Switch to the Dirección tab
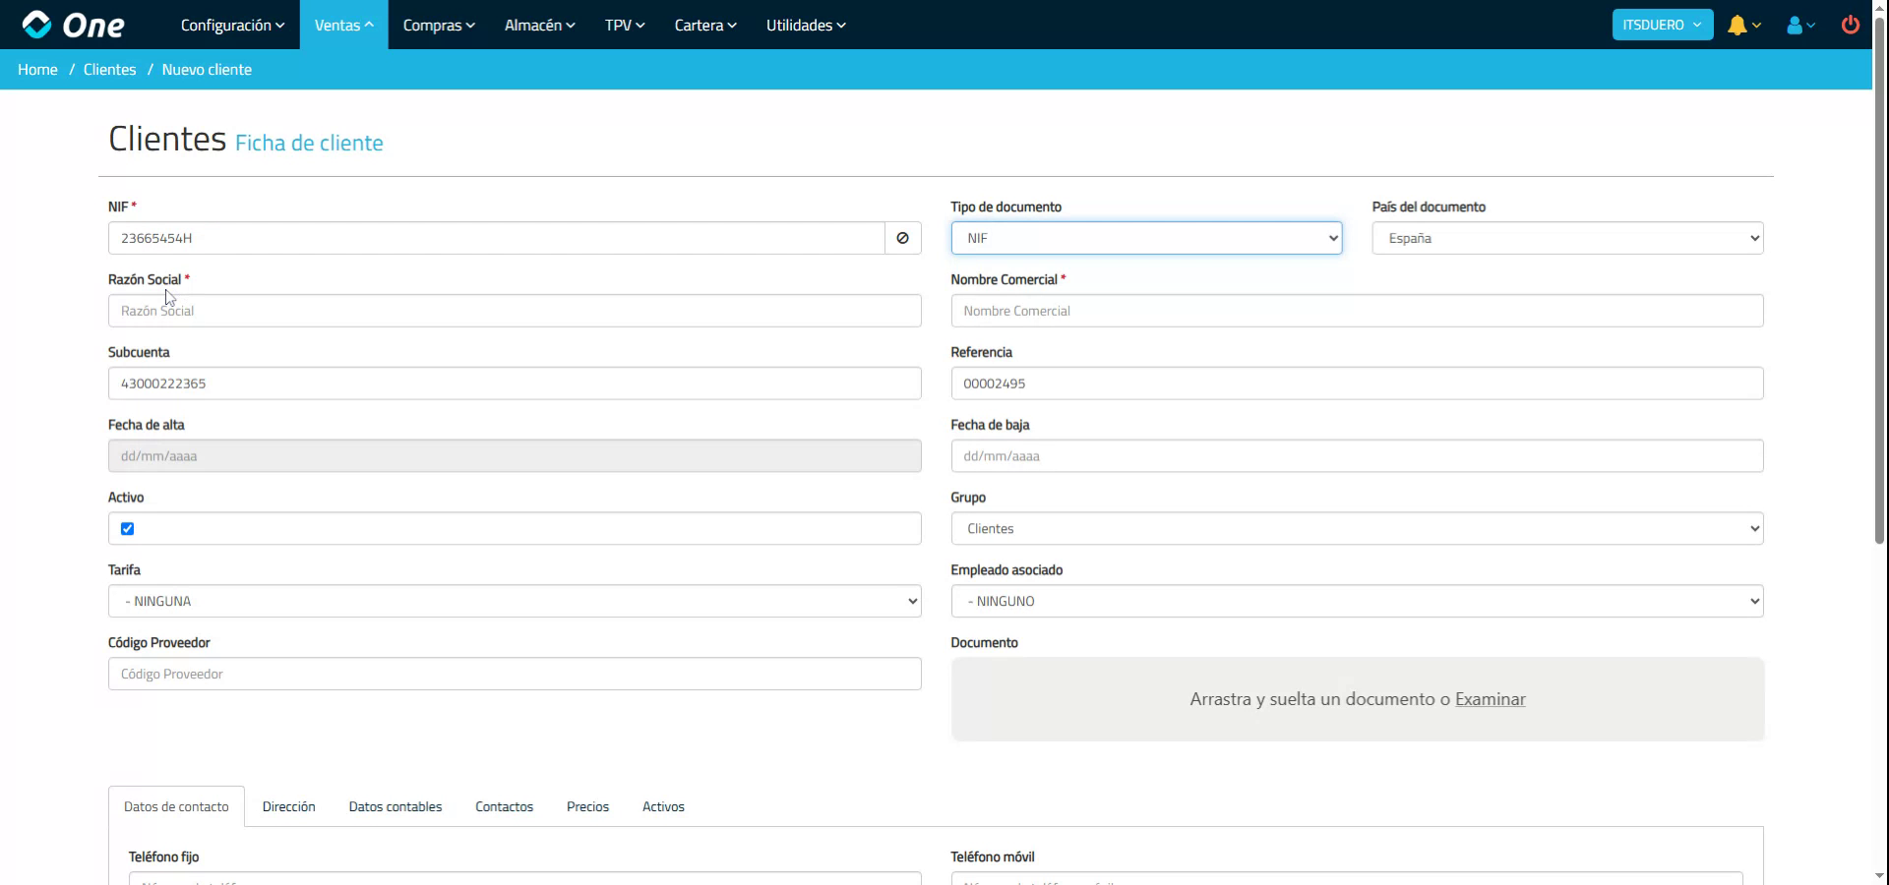Image resolution: width=1889 pixels, height=885 pixels. pos(288,806)
